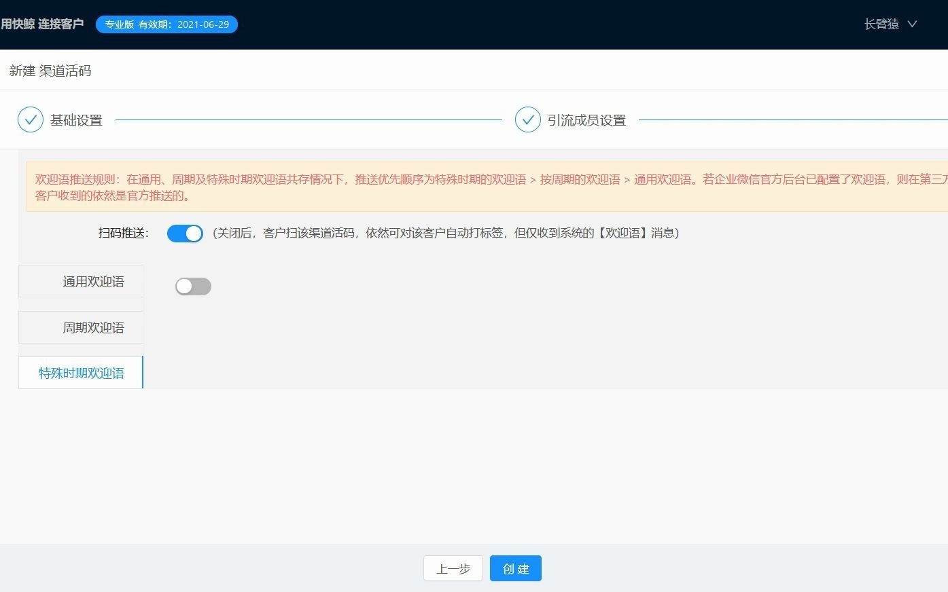Click the 专业版 有效期 badge
Screen dimensions: 948x592
click(166, 24)
